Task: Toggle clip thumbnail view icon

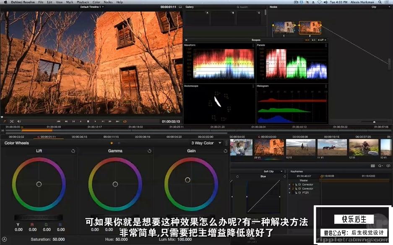Action: coord(373,166)
